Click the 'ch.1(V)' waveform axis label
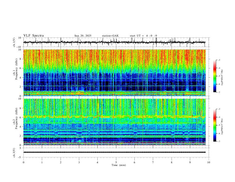Image resolution: width=235 pixels, height=182 pixels. [x=14, y=42]
